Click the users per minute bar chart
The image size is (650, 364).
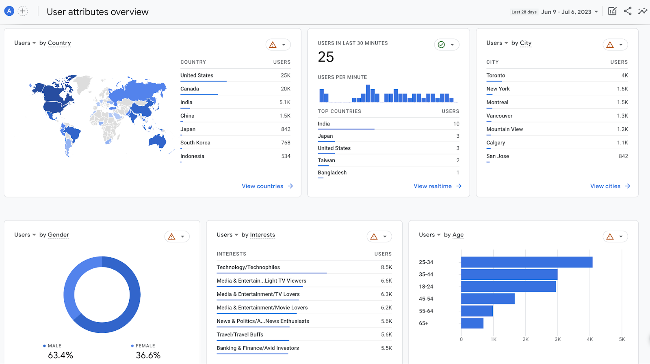coord(388,93)
